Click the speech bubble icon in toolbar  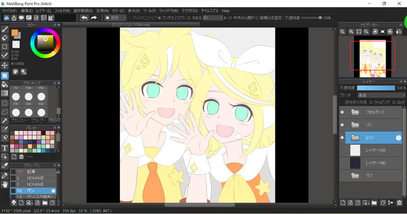click(x=21, y=18)
